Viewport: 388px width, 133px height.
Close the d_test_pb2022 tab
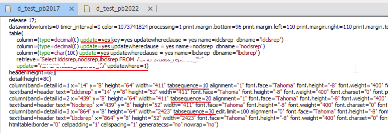pyautogui.click(x=150, y=9)
